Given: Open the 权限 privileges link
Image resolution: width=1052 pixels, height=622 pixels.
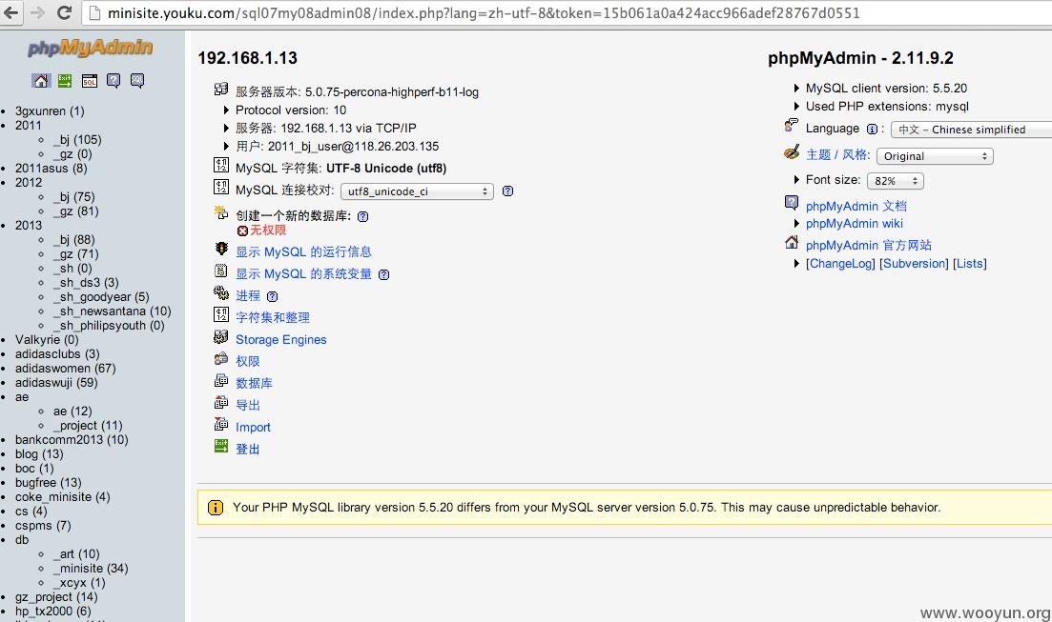Looking at the screenshot, I should pos(248,361).
